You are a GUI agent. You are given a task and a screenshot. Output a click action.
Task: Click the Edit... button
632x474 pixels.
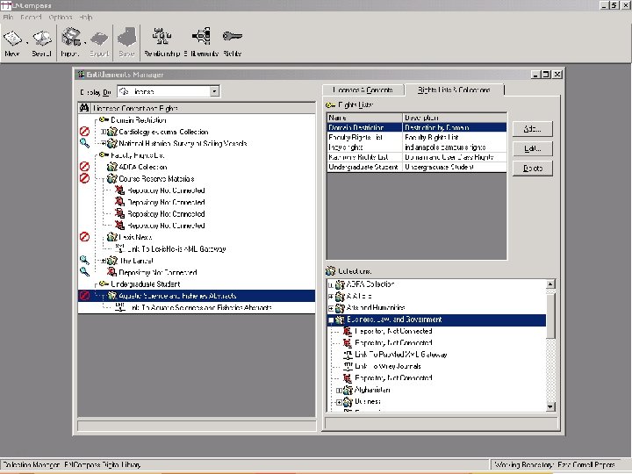coord(533,148)
